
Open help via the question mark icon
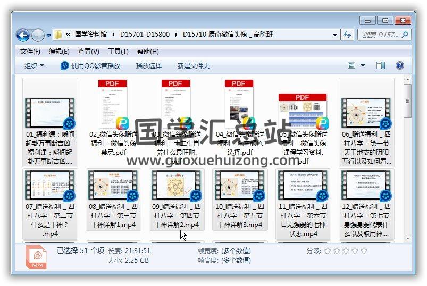pyautogui.click(x=399, y=65)
